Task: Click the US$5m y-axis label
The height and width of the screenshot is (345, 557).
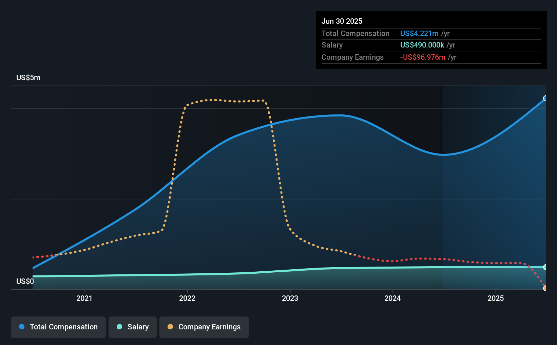Action: coord(28,77)
